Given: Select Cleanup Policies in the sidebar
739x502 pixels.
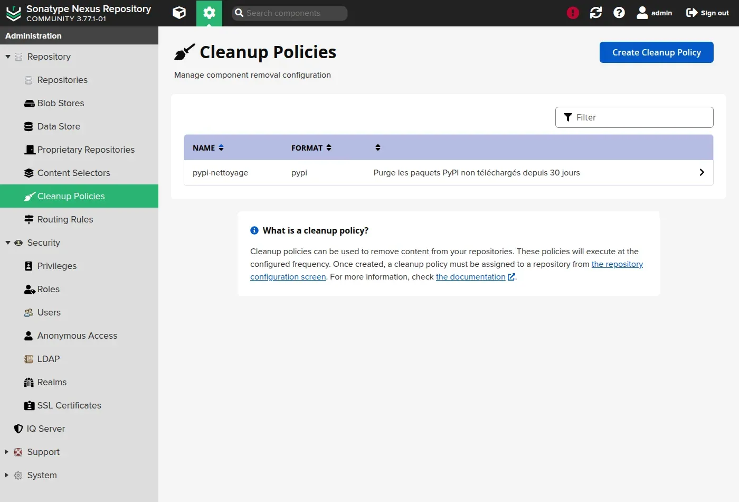Looking at the screenshot, I should tap(79, 196).
